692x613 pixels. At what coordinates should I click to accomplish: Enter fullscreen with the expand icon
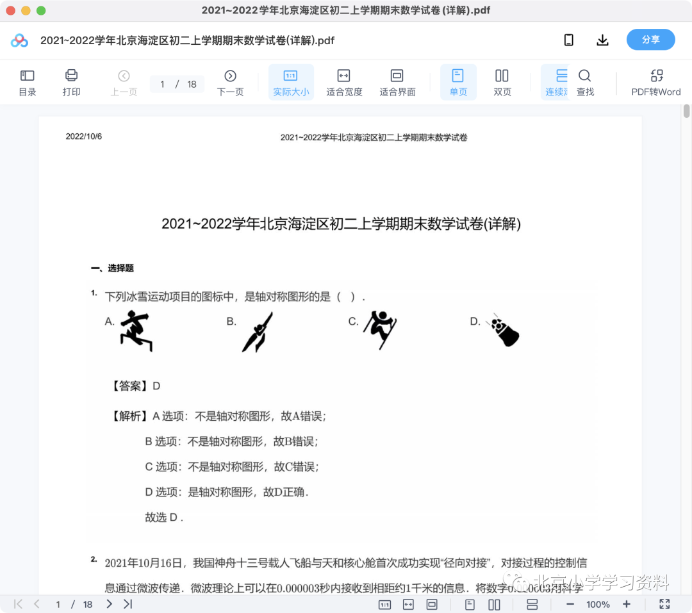pyautogui.click(x=664, y=604)
